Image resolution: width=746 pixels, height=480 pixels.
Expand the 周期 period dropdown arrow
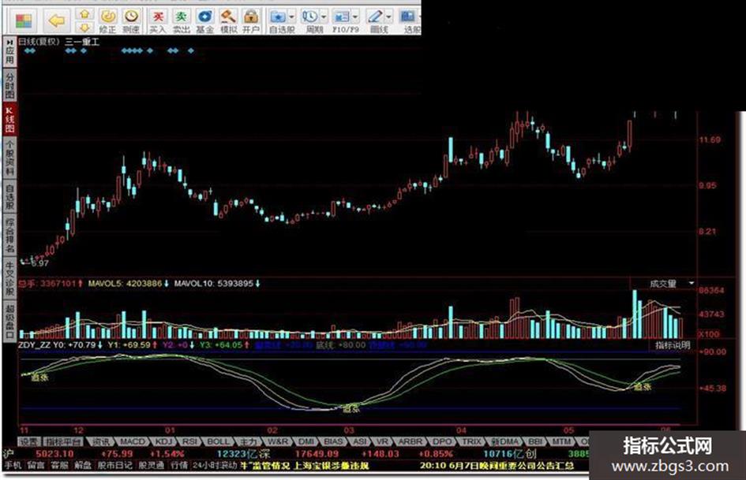(324, 17)
